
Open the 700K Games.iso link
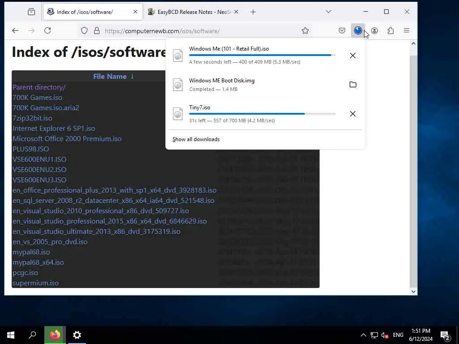(x=37, y=97)
